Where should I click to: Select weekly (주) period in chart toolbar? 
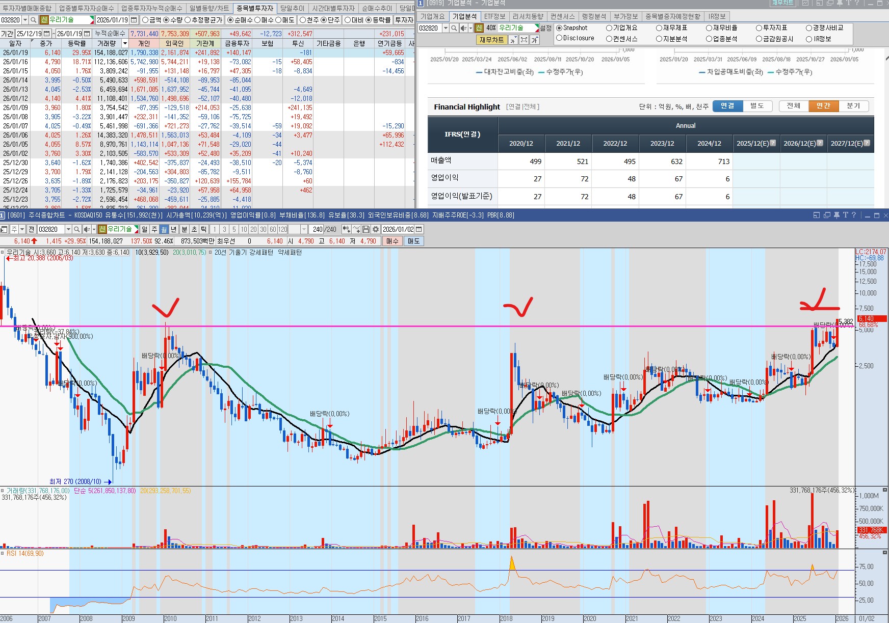tap(154, 229)
